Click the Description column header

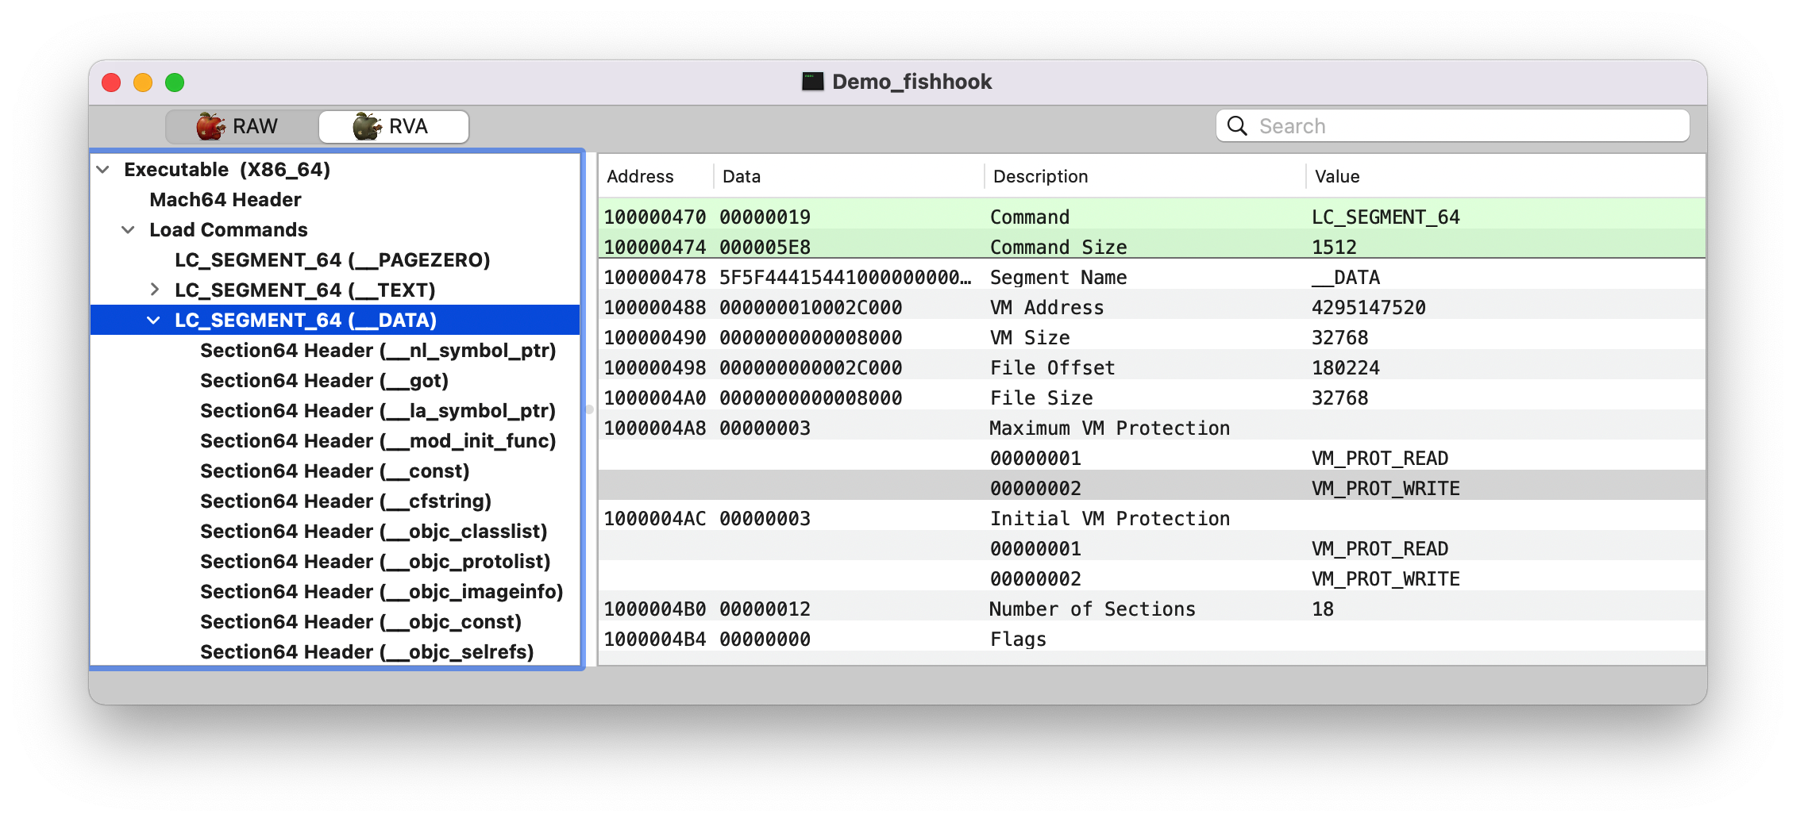coord(1145,176)
